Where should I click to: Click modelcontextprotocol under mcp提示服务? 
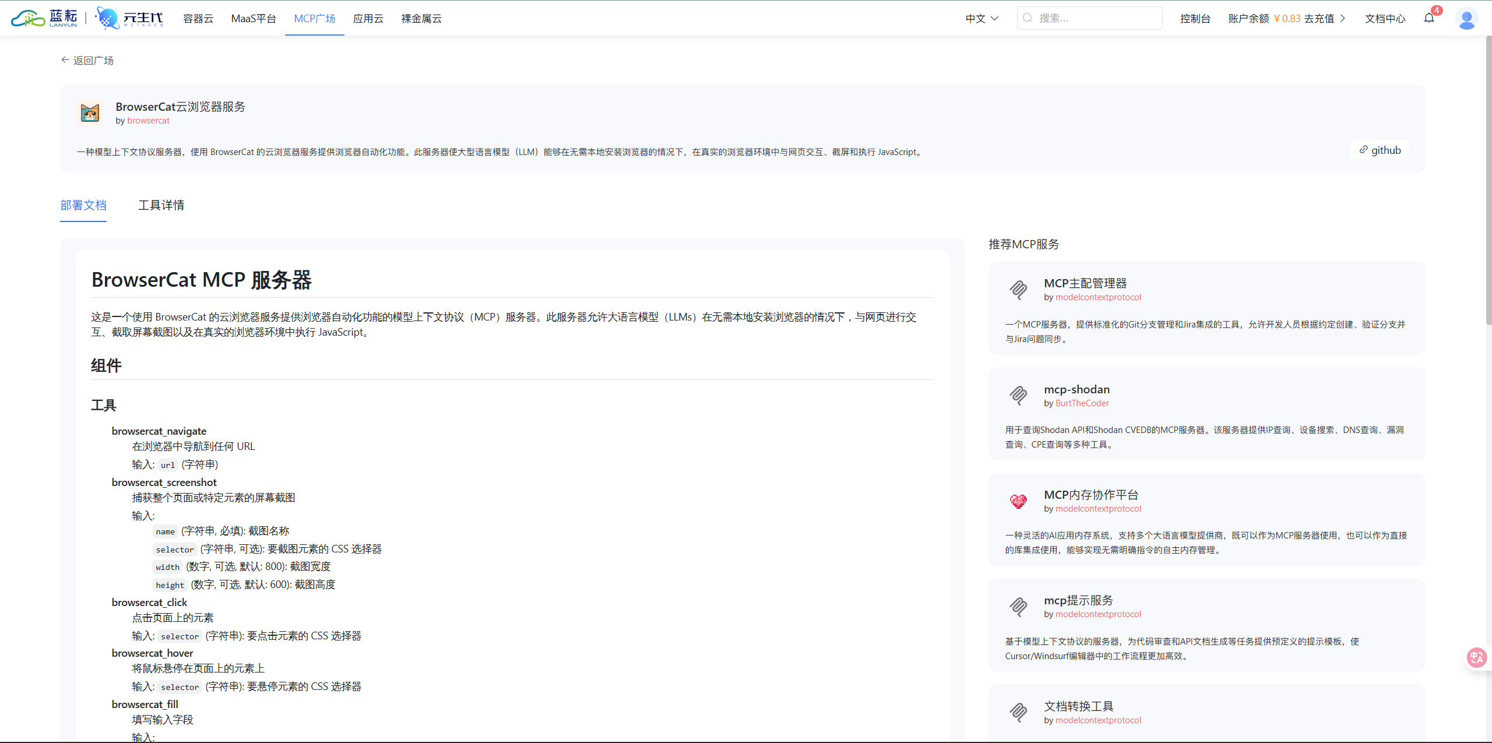(x=1099, y=614)
